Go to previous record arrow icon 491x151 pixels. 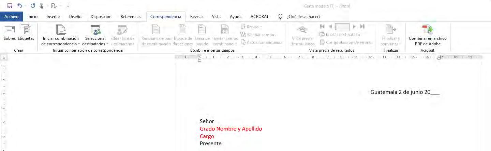tap(330, 27)
